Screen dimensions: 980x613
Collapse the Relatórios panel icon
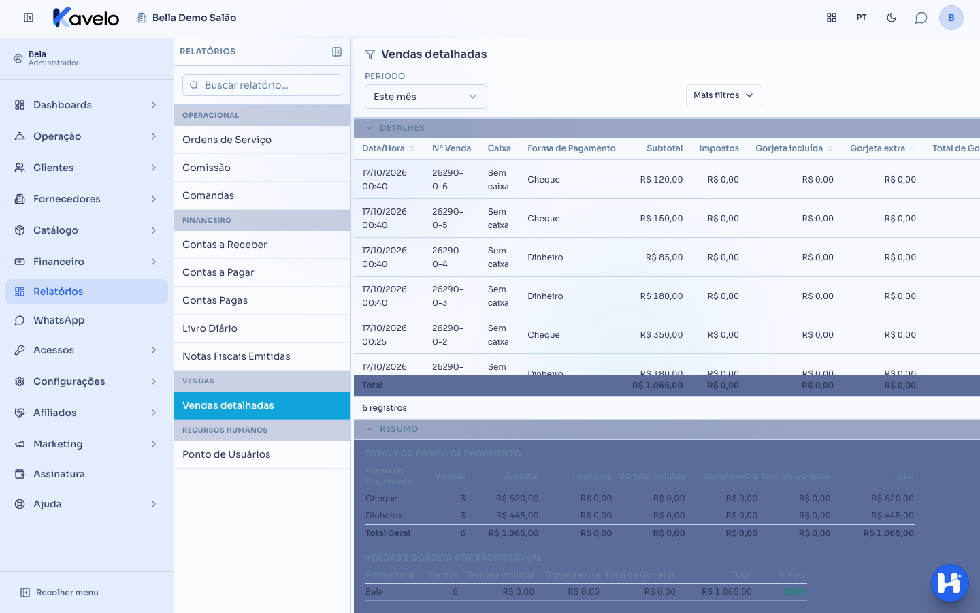coord(337,52)
